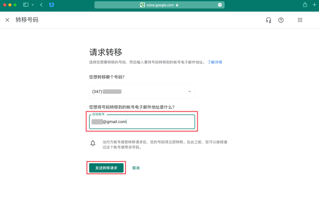Image resolution: width=319 pixels, height=221 pixels.
Task: Open a new tab with plus icon
Action: pyautogui.click(x=314, y=5)
